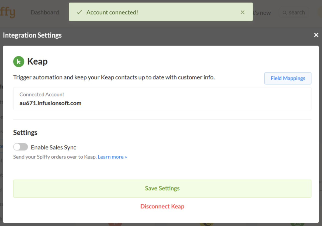Open the Dashboard menu item

45,12
